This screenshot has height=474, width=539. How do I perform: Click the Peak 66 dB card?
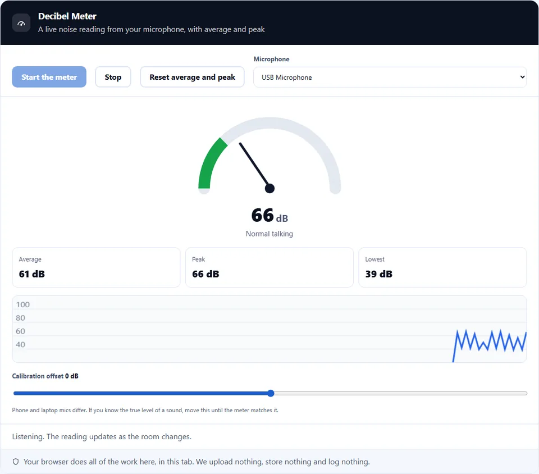[x=269, y=267]
